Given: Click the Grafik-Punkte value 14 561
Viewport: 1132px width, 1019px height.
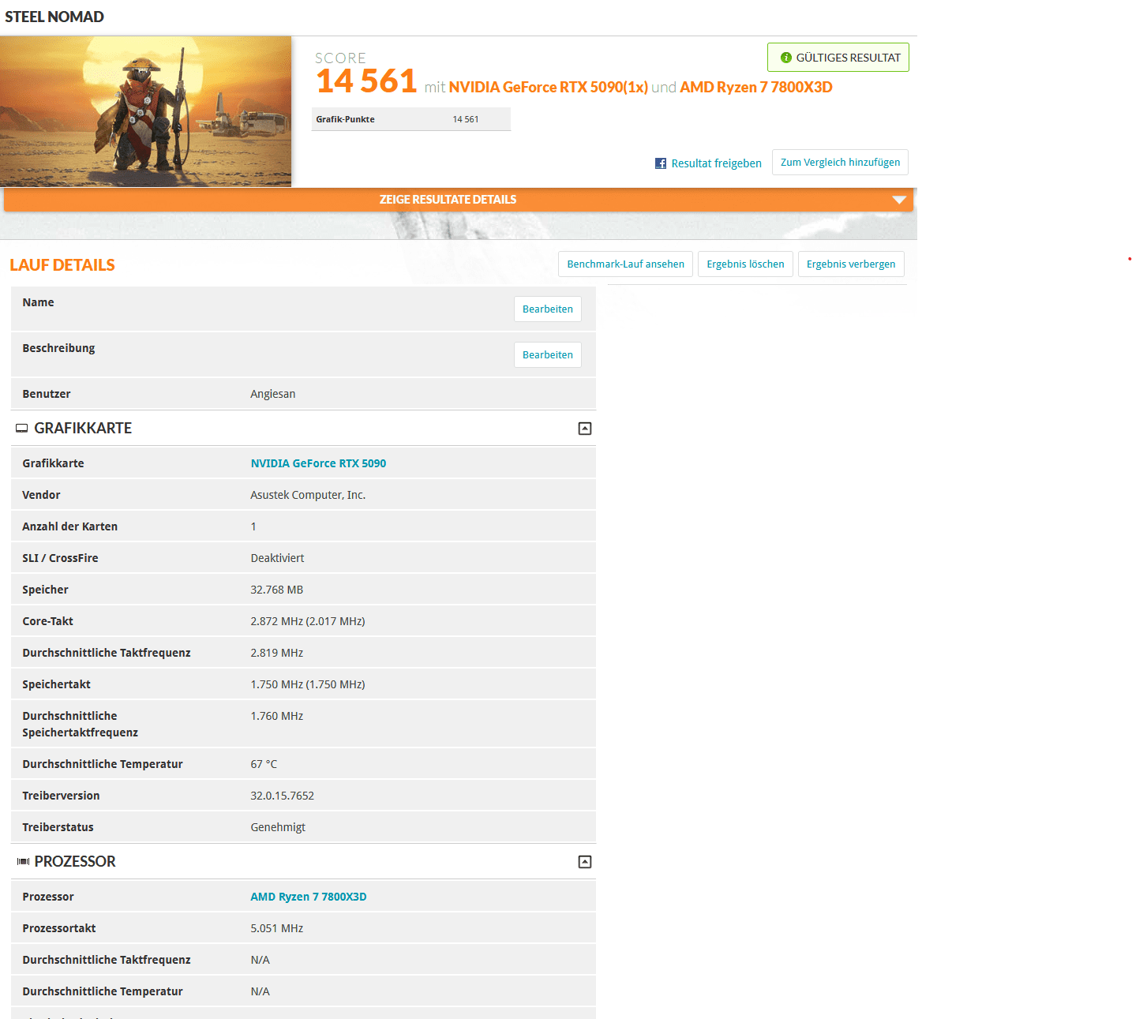Looking at the screenshot, I should (x=466, y=119).
